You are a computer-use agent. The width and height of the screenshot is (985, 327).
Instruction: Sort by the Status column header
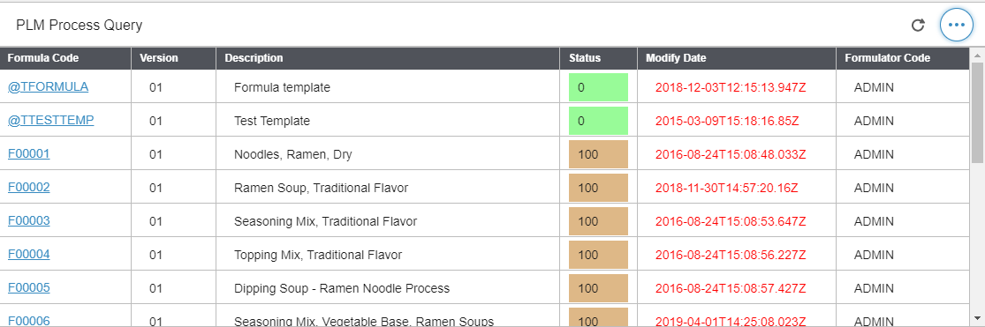click(x=599, y=58)
